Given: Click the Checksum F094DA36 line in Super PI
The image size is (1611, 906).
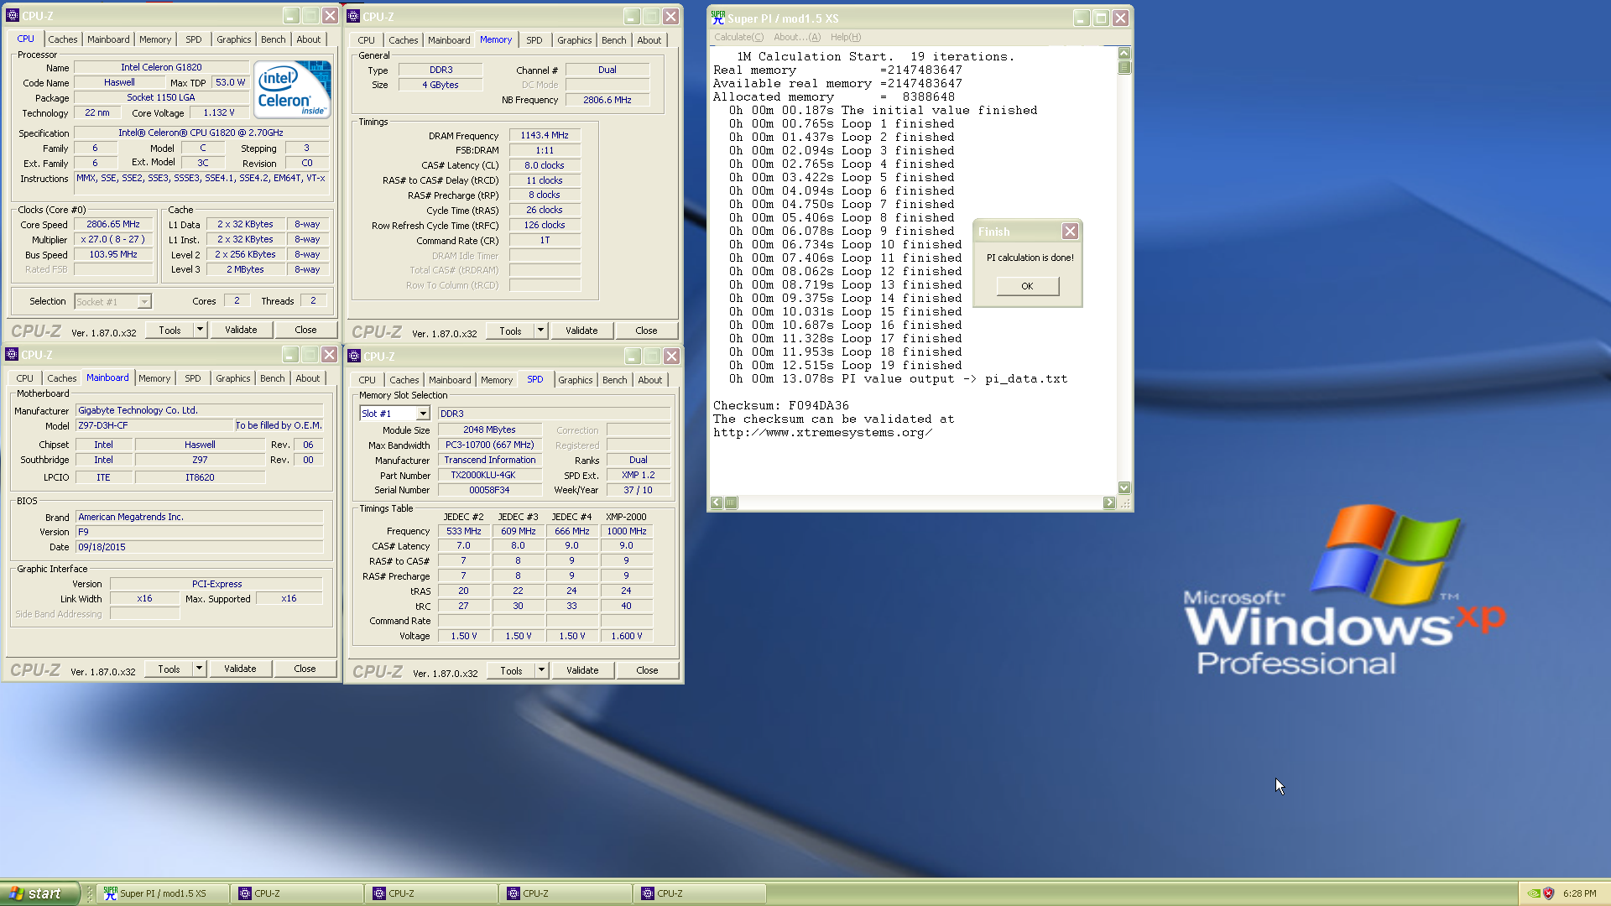Looking at the screenshot, I should (x=780, y=405).
